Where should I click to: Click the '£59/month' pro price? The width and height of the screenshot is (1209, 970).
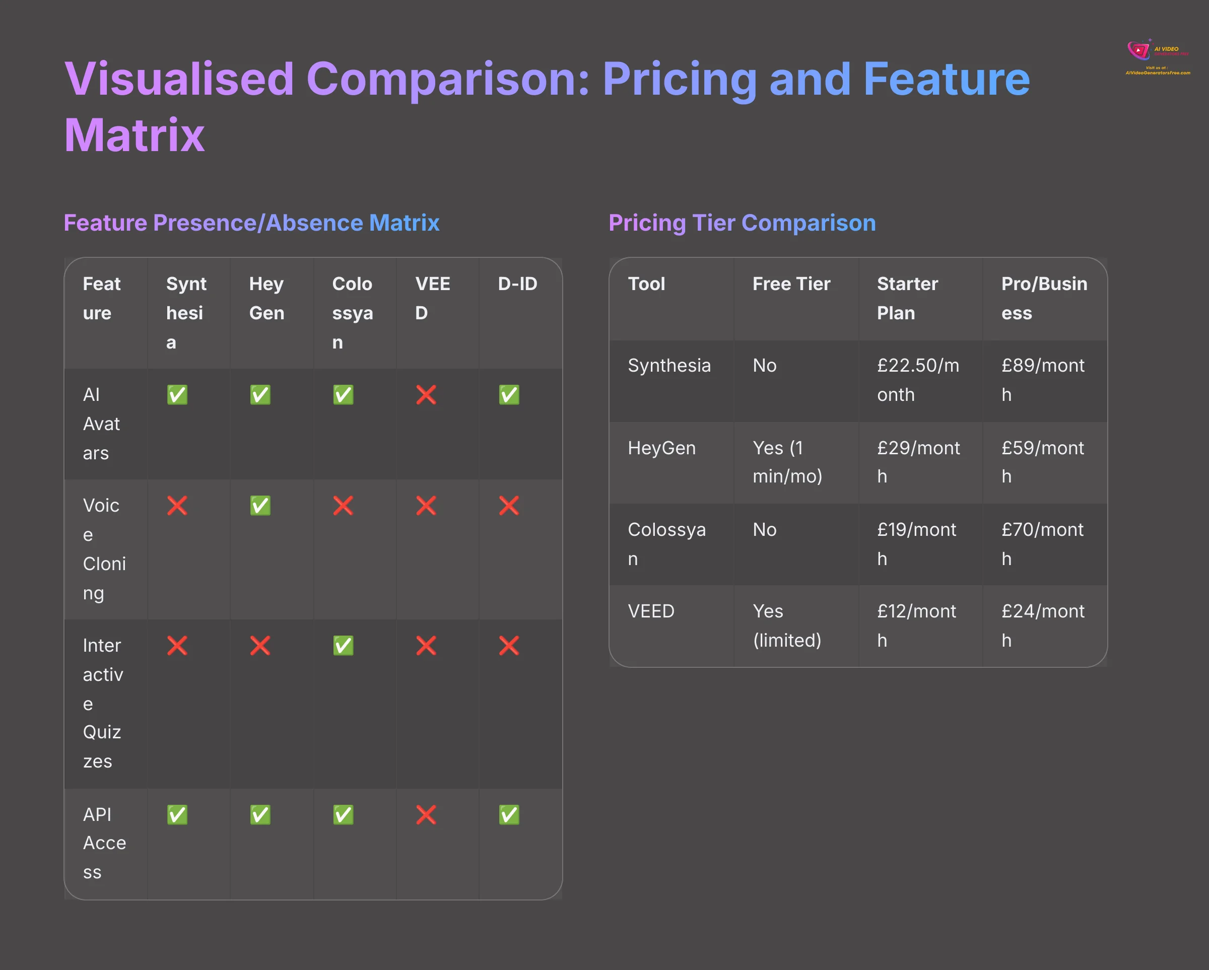tap(1042, 462)
